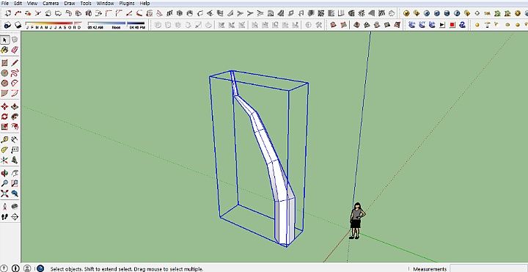The image size is (528, 272).
Task: Select the Line pencil tool
Action: (x=15, y=63)
